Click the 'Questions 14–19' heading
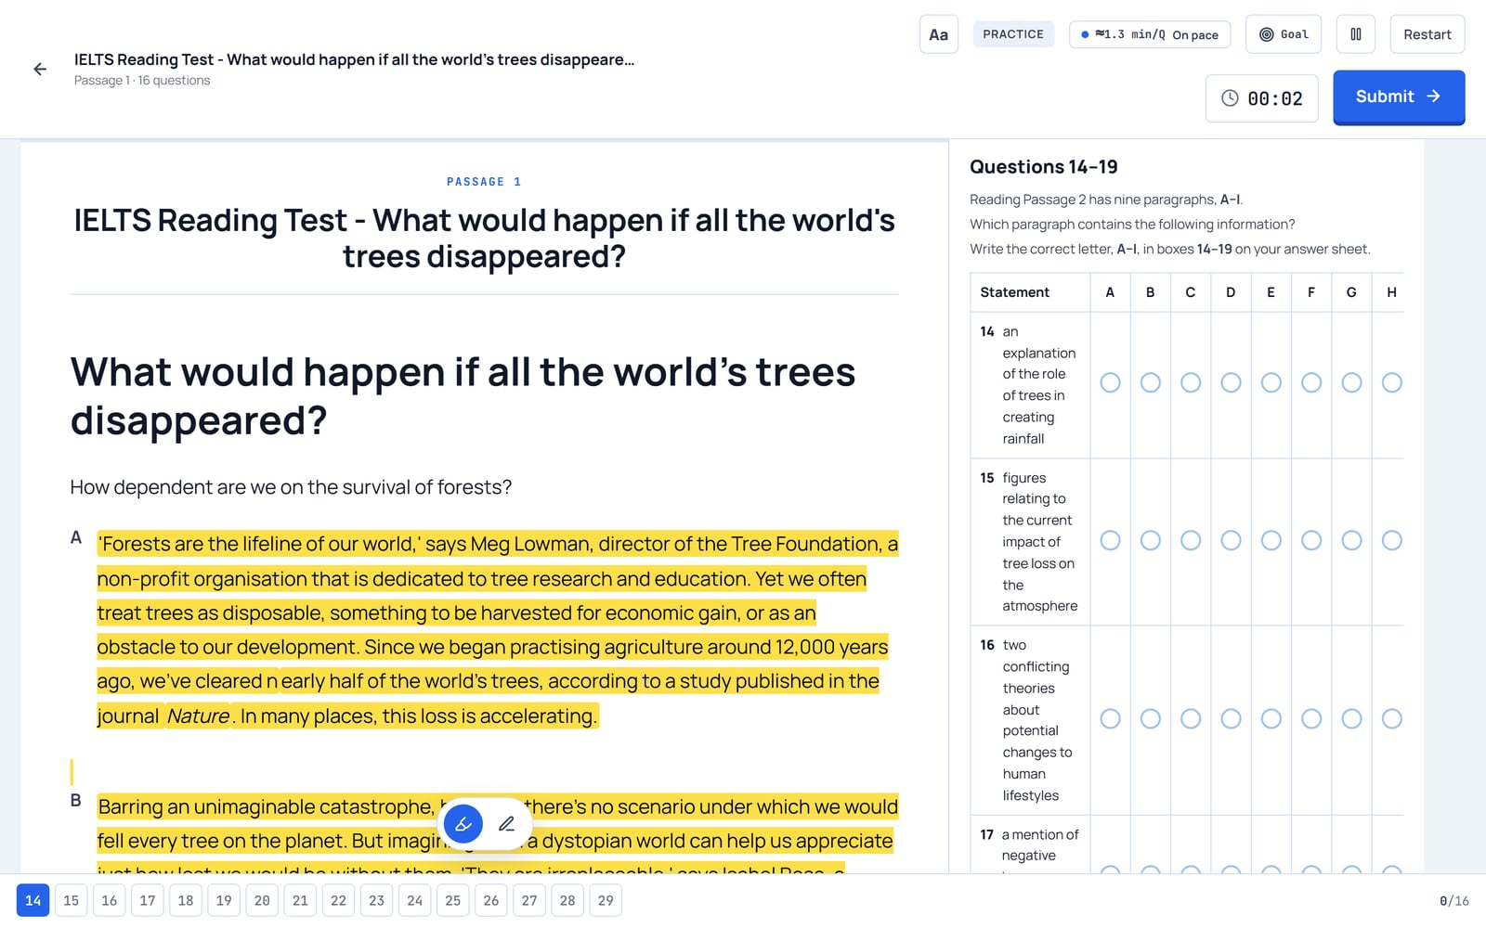Viewport: 1486px width, 928px height. pos(1044,167)
